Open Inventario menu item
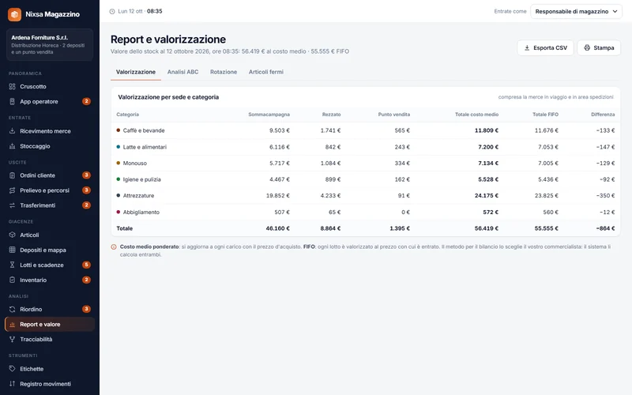 tap(50, 280)
